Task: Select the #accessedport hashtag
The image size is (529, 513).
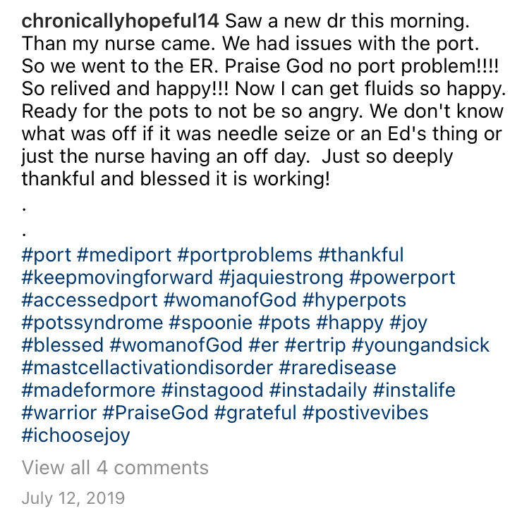Action: pos(90,300)
